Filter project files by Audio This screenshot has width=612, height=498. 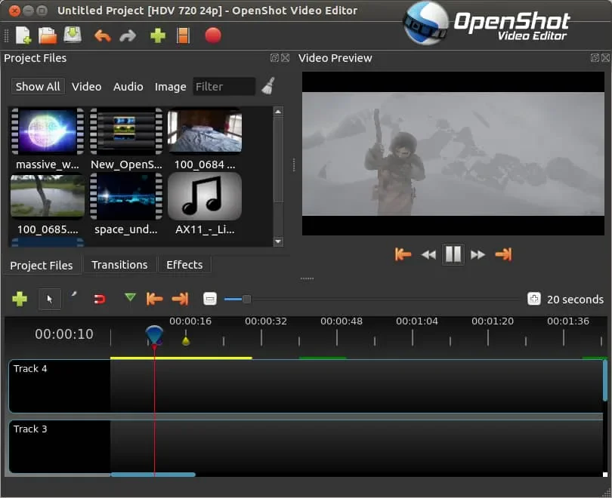pos(128,87)
